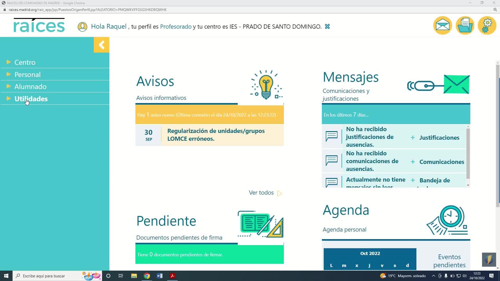Open the Utilidades menu item

coord(31,99)
